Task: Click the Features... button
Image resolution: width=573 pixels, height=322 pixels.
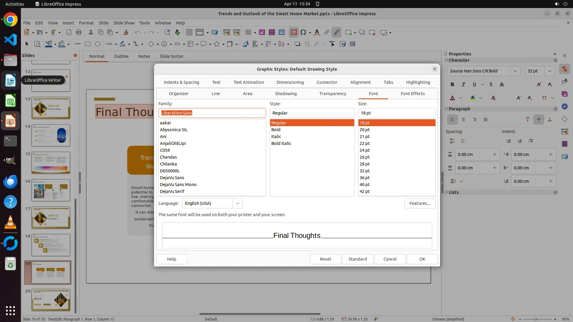Action: [420, 203]
